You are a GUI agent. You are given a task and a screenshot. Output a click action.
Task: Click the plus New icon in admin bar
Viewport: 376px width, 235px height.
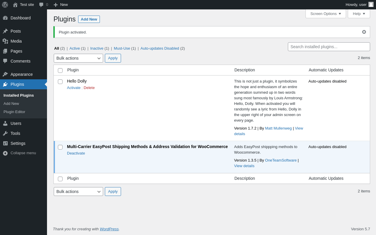point(56,5)
